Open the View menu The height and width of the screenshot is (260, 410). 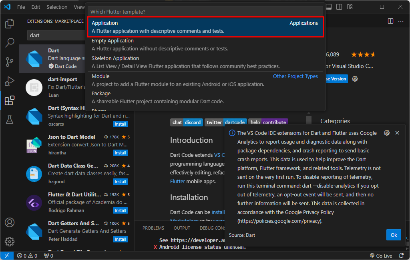click(x=79, y=7)
